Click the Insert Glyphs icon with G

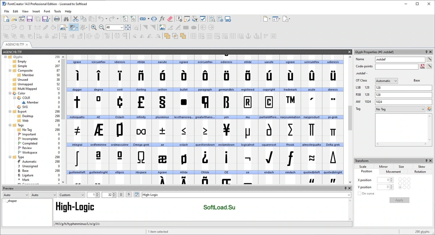pos(133,19)
